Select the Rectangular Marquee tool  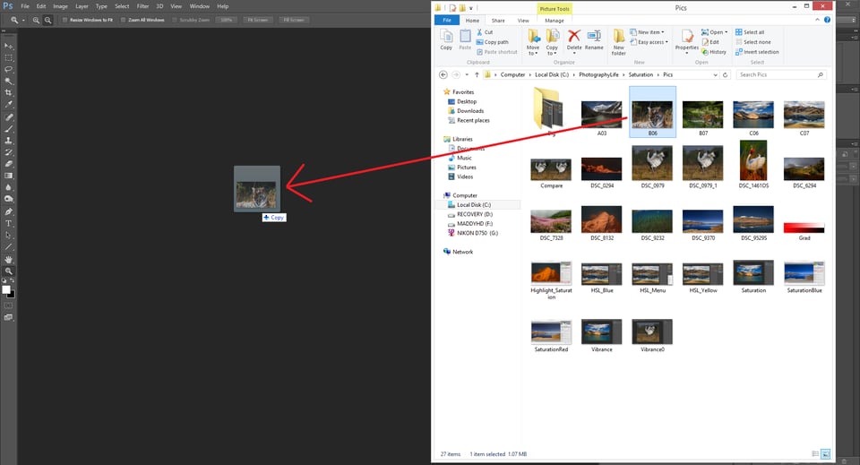click(x=8, y=57)
